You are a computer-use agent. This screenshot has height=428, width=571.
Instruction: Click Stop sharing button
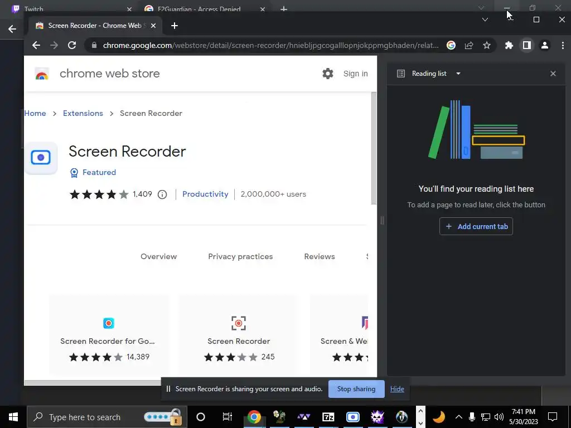coord(356,389)
